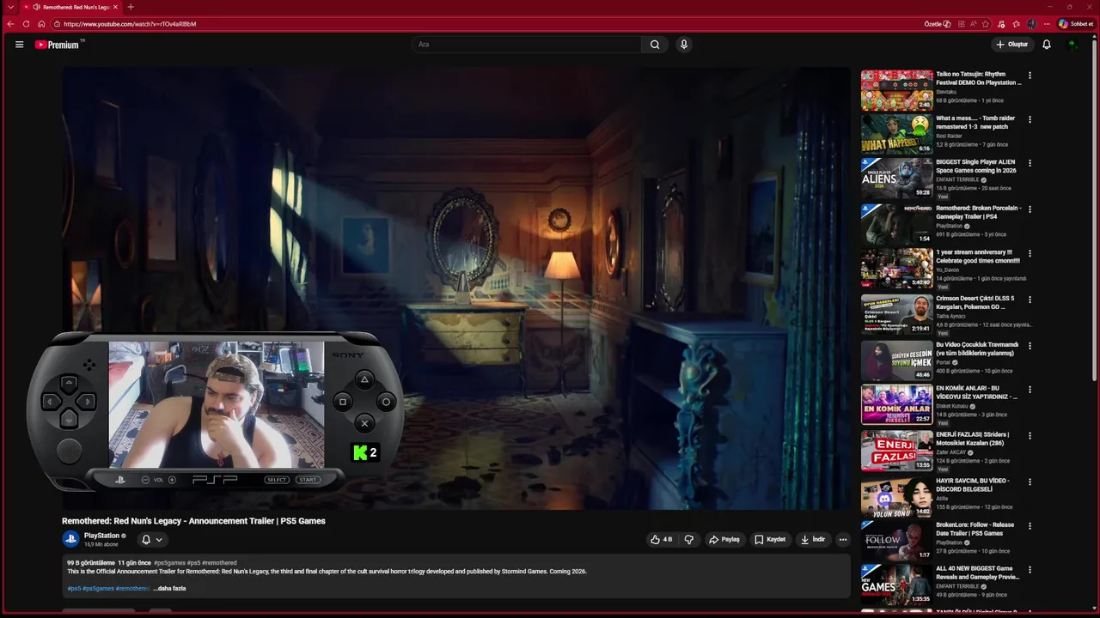Screen dimensions: 1100x618
Task: Open ALL 40 NEW BIGGEST Game video
Action: click(978, 573)
